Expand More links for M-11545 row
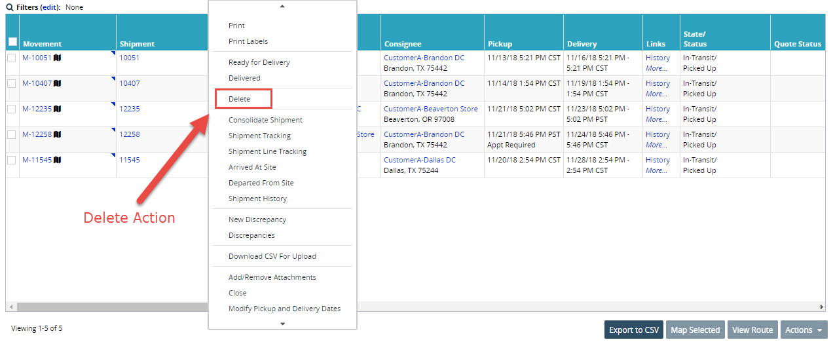 (x=656, y=170)
